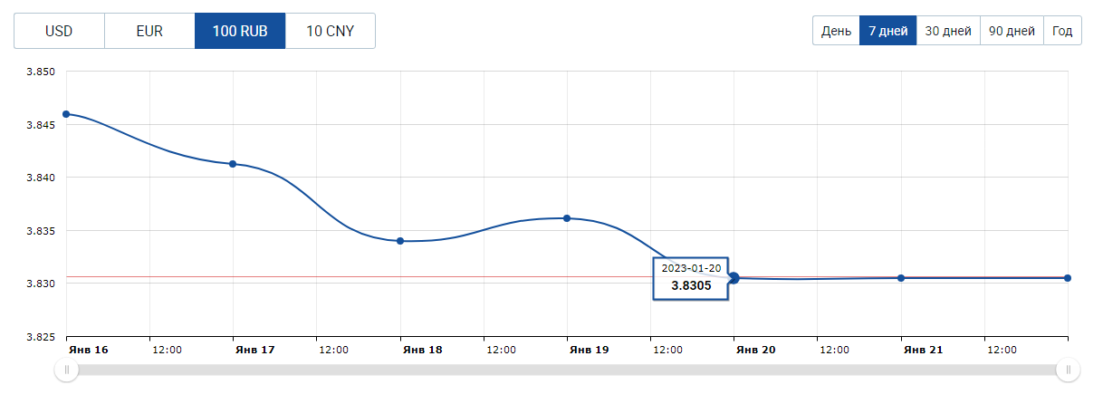Click the highlighted Янв 20 data point
1103x404 pixels.
click(x=734, y=278)
